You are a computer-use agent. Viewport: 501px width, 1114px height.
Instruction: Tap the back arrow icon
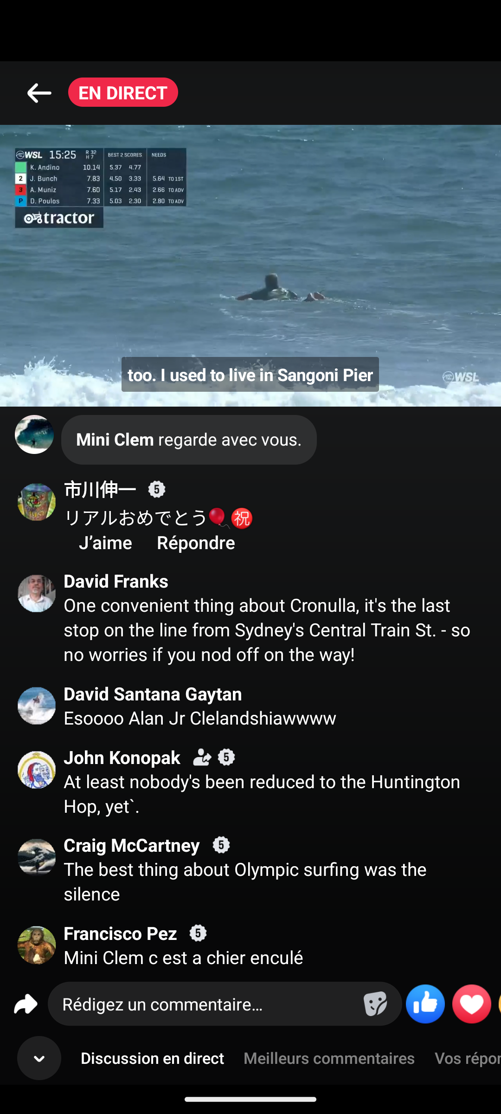[x=39, y=93]
